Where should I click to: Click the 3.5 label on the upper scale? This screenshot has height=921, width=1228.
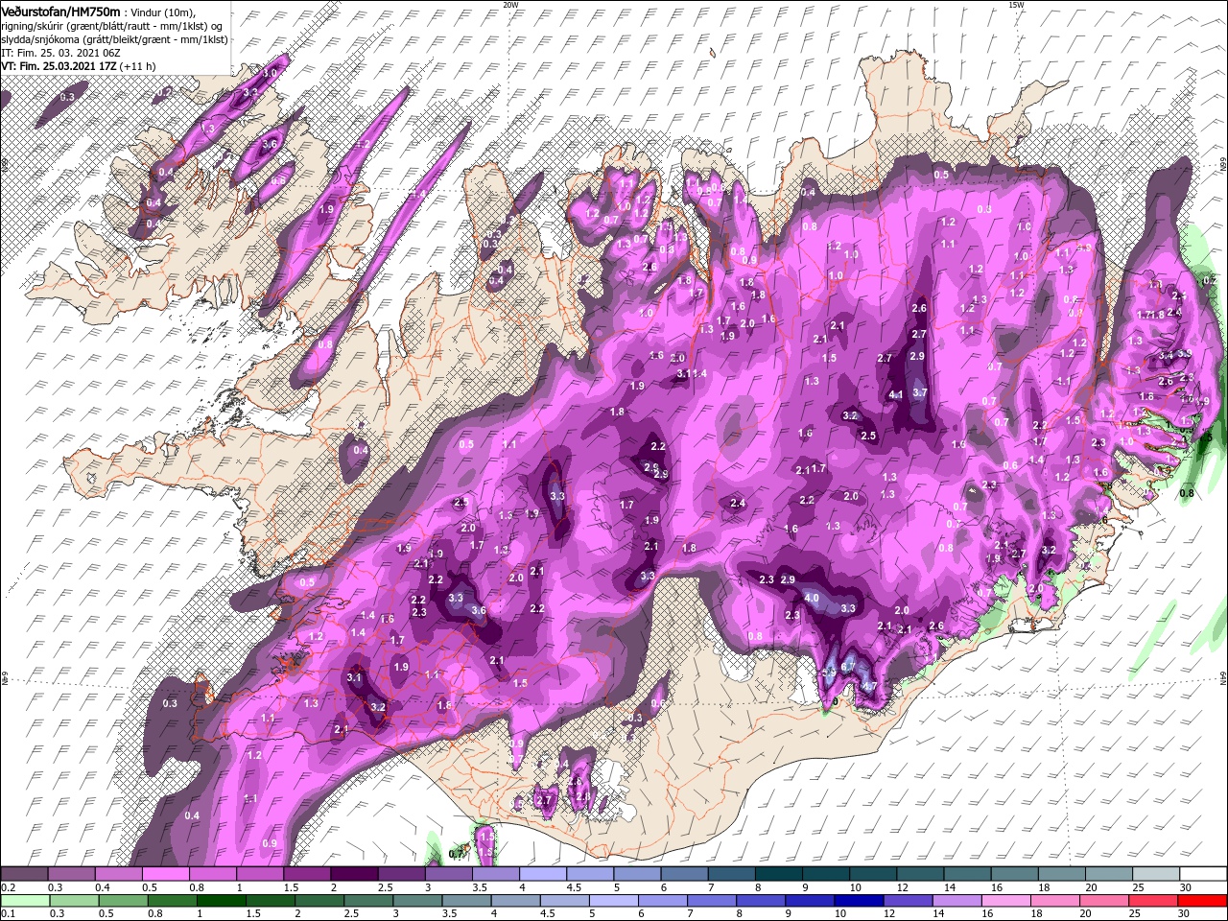click(480, 887)
